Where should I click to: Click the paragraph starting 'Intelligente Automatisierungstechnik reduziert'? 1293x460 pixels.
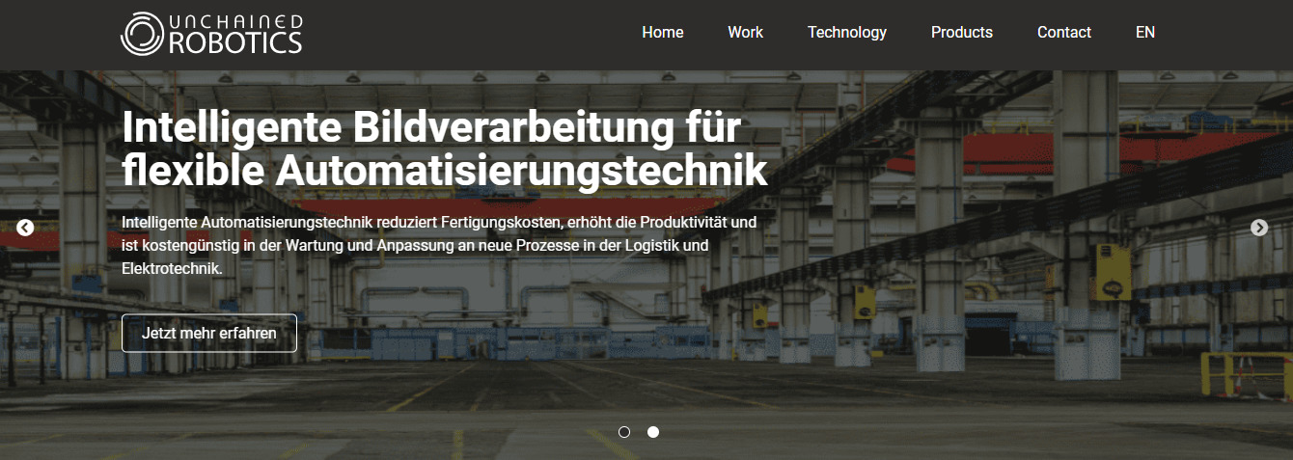(x=439, y=245)
